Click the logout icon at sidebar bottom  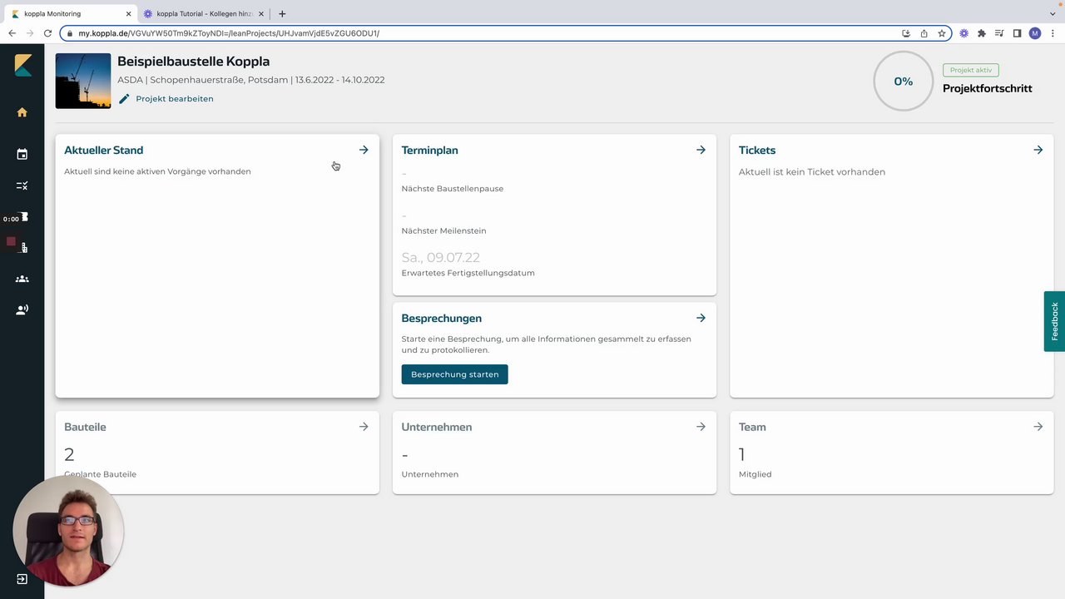[x=22, y=578]
